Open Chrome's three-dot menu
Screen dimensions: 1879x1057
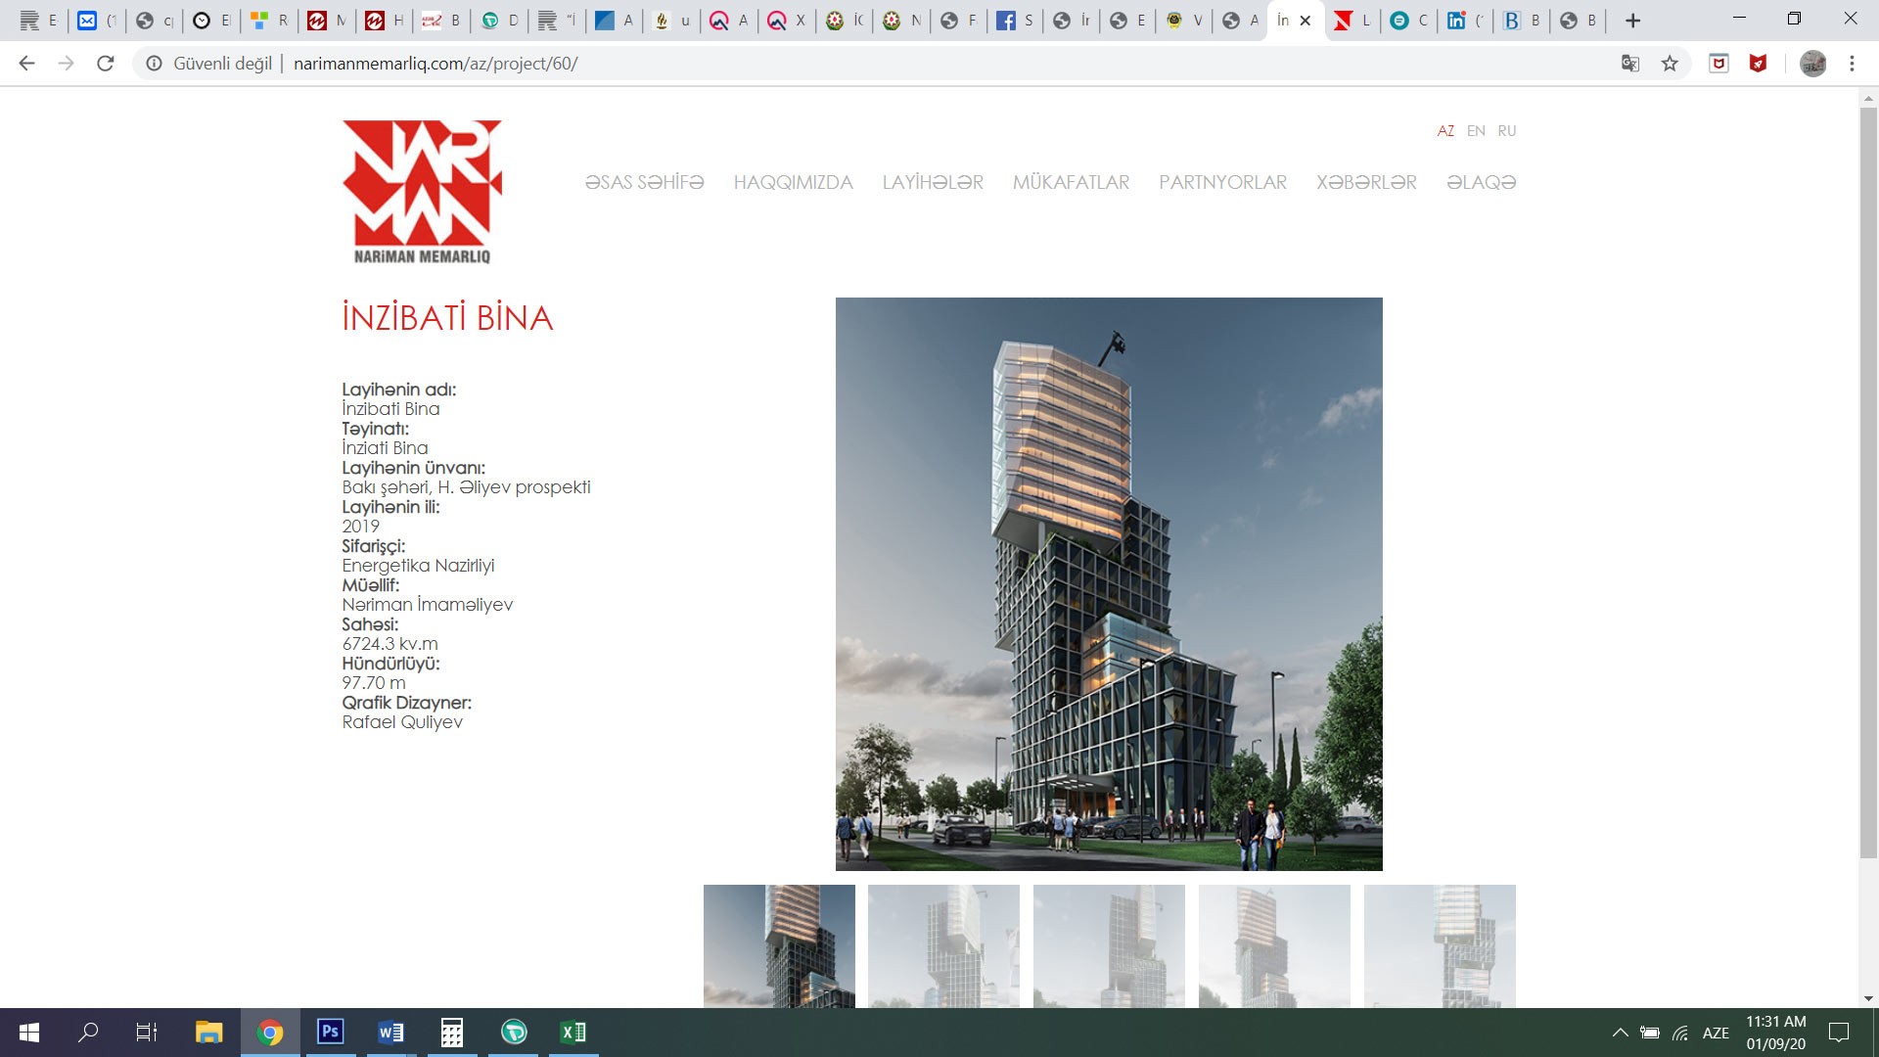(x=1852, y=64)
